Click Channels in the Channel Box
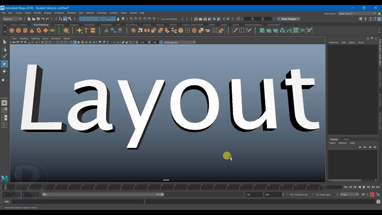The width and height of the screenshot is (382, 215). [333, 42]
